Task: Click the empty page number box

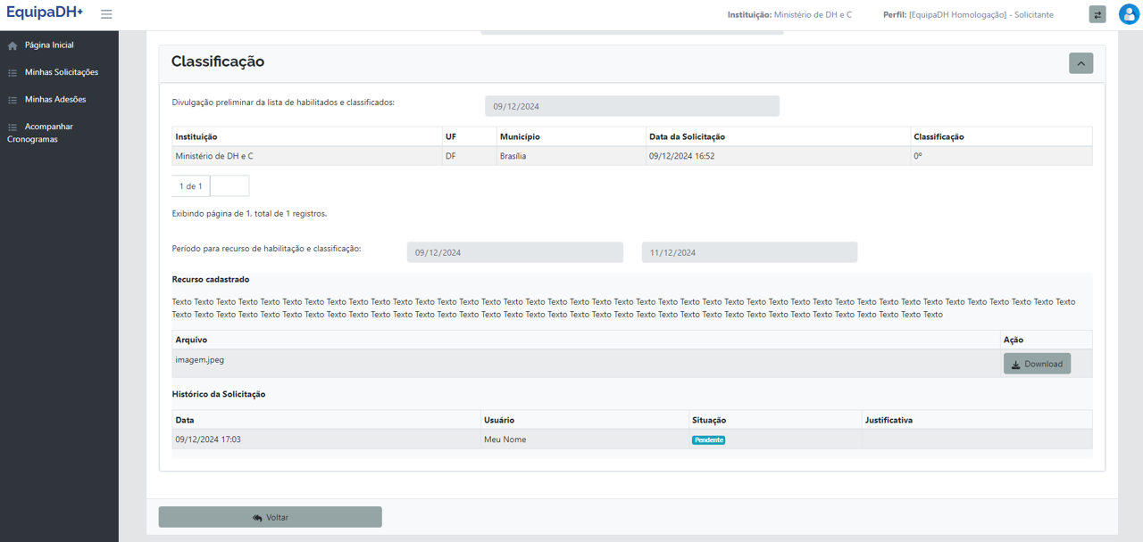Action: [229, 186]
